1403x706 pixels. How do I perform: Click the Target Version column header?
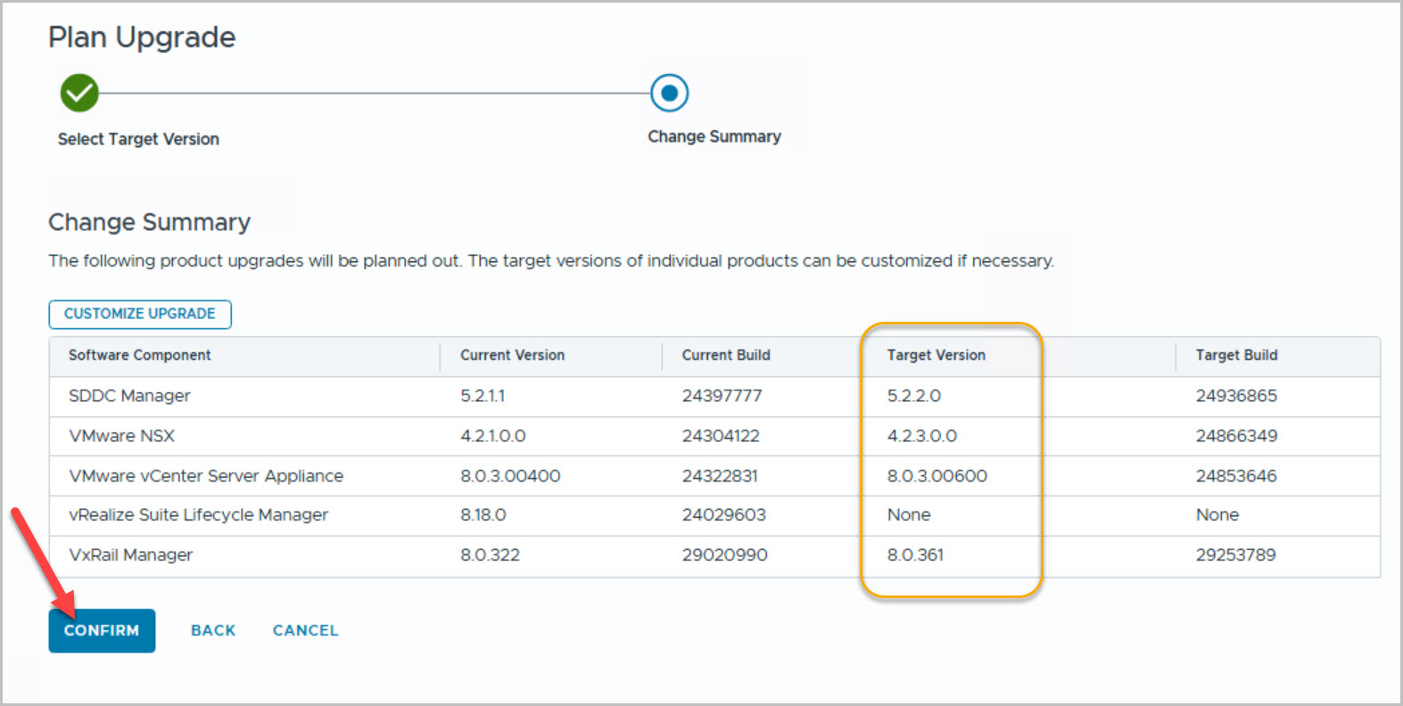936,355
